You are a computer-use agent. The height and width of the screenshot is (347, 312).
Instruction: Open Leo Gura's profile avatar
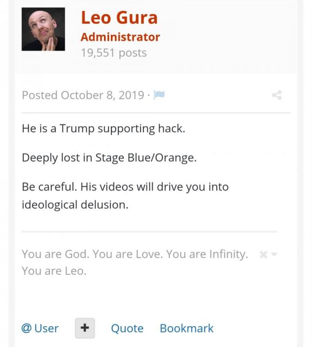[43, 29]
